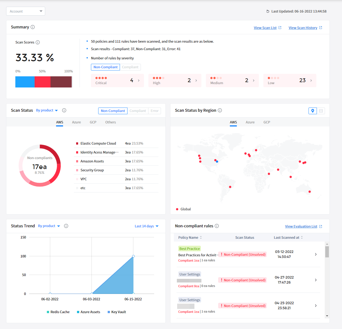Click info icon next to Scan Status by Region
Image resolution: width=342 pixels, height=329 pixels.
(x=220, y=110)
